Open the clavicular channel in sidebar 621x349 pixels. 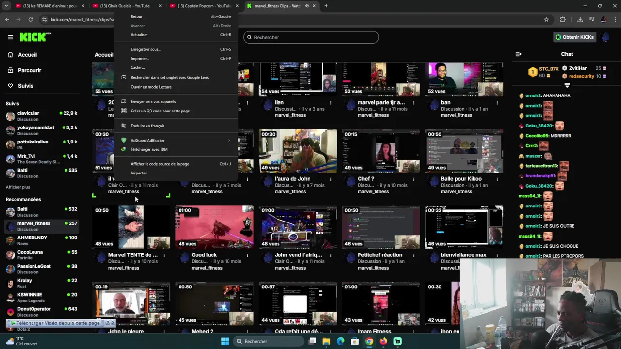point(41,116)
